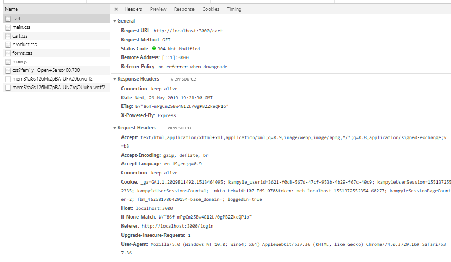Collapse the General section

click(115, 21)
